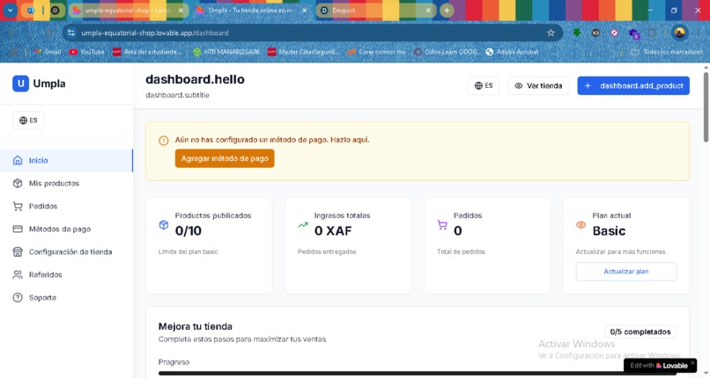Open the tab search dropdown arrow

pyautogui.click(x=10, y=11)
